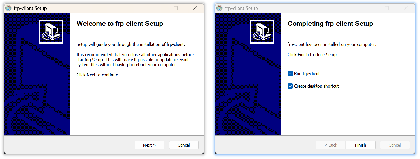Uncheck the Run frp-client checkbox
Image resolution: width=420 pixels, height=159 pixels.
coord(290,73)
